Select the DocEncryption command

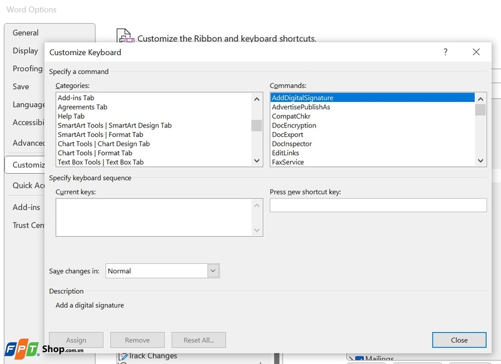coord(294,126)
